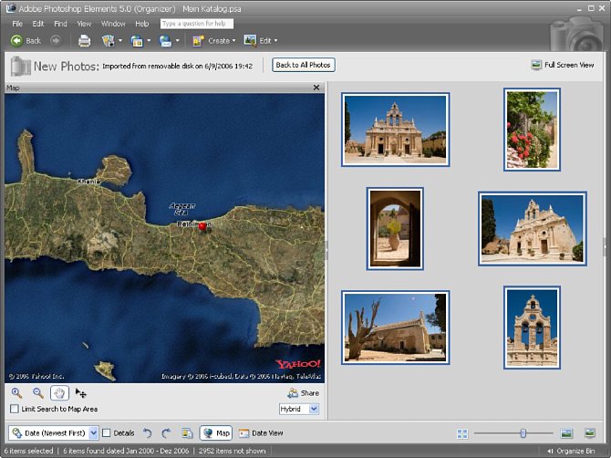Screen dimensions: 611x458
Task: Select the wide church facade thumbnail, top left
Action: (395, 130)
